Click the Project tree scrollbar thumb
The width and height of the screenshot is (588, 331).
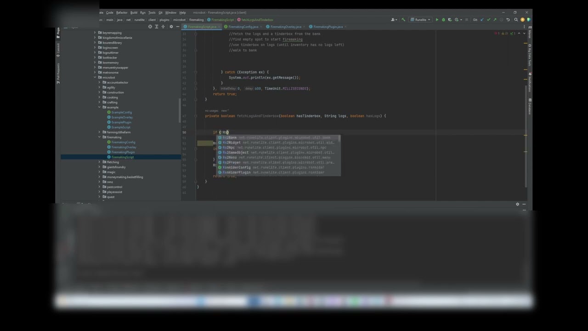(x=180, y=110)
